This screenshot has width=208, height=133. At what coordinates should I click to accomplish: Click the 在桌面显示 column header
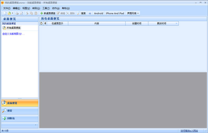tap(58, 23)
